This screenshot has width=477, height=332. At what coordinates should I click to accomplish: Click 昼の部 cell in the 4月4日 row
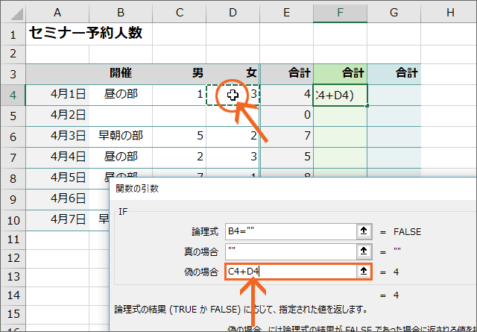click(x=121, y=157)
